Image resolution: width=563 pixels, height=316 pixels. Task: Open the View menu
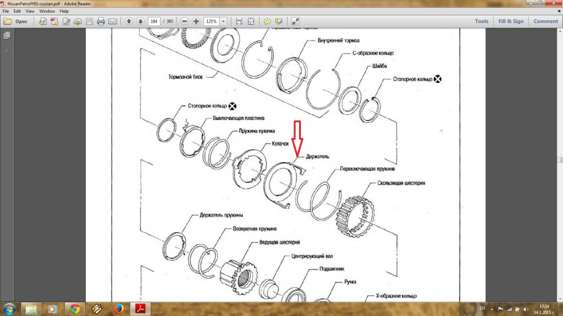(x=30, y=11)
